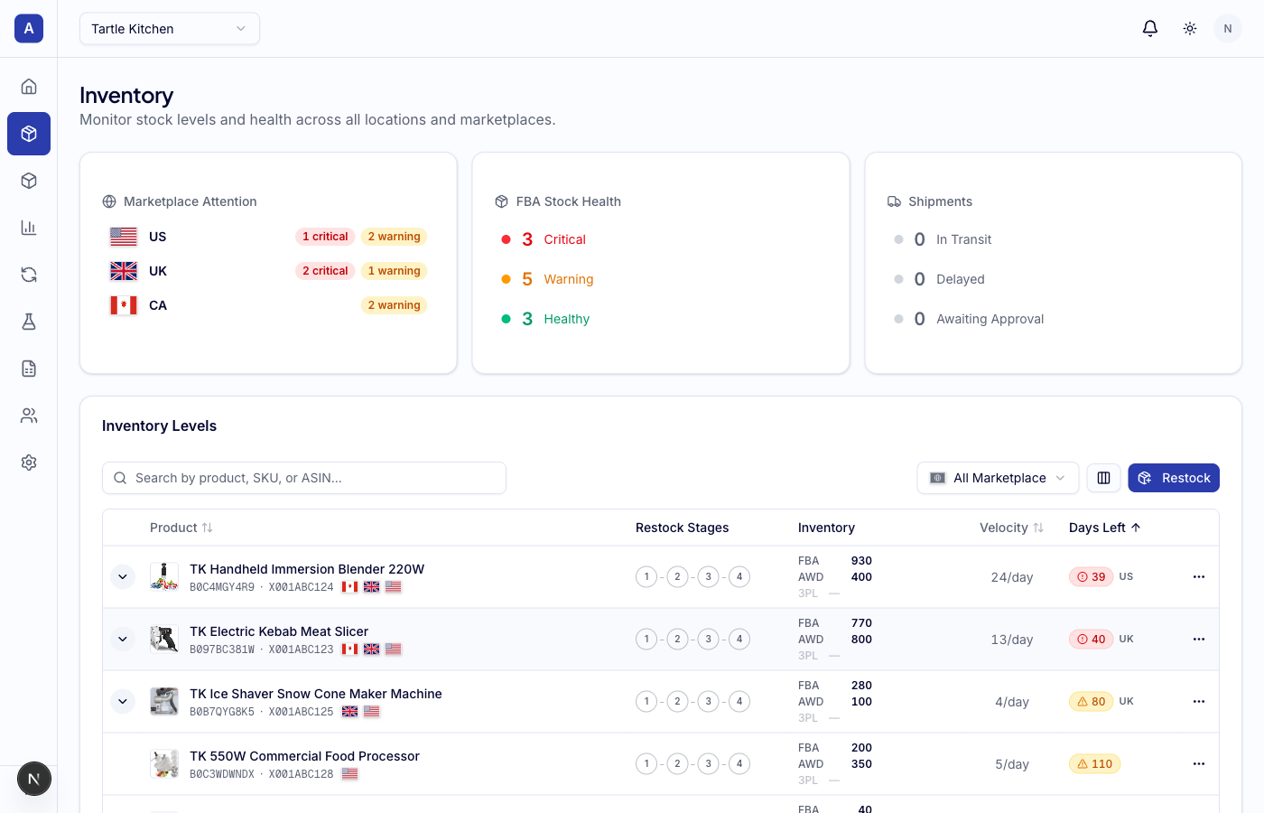Viewport: 1264px width, 813px height.
Task: Sort table by the Velocity column
Action: pyautogui.click(x=1011, y=527)
